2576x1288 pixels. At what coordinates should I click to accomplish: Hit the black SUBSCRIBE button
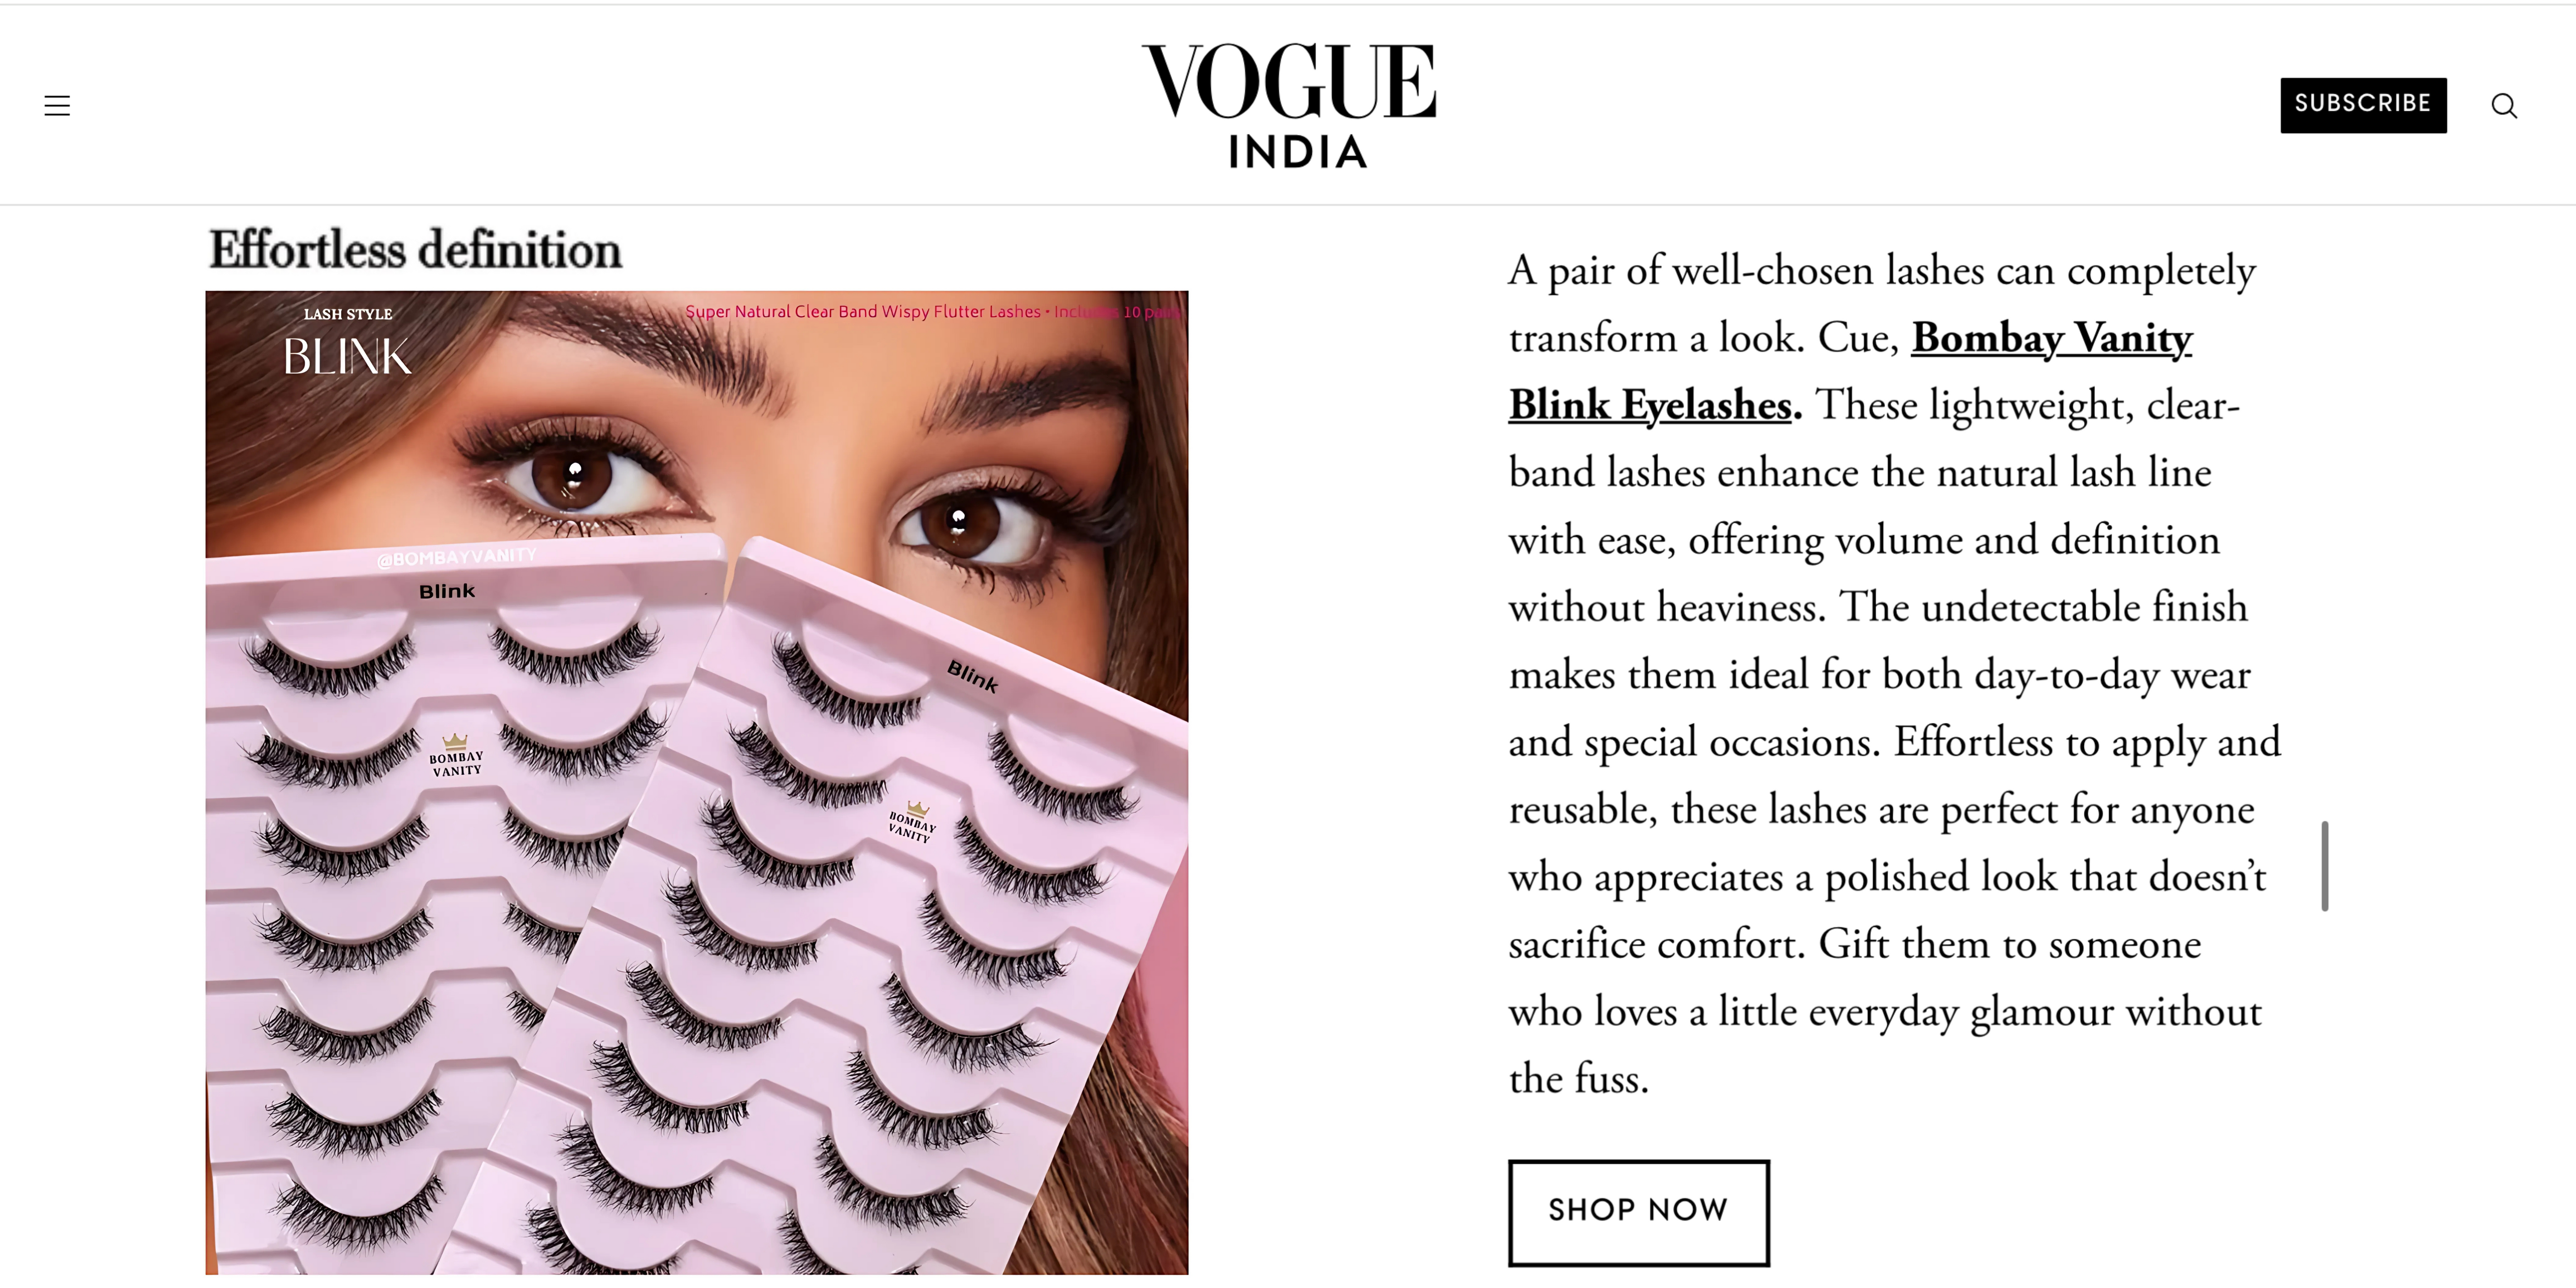[x=2363, y=104]
